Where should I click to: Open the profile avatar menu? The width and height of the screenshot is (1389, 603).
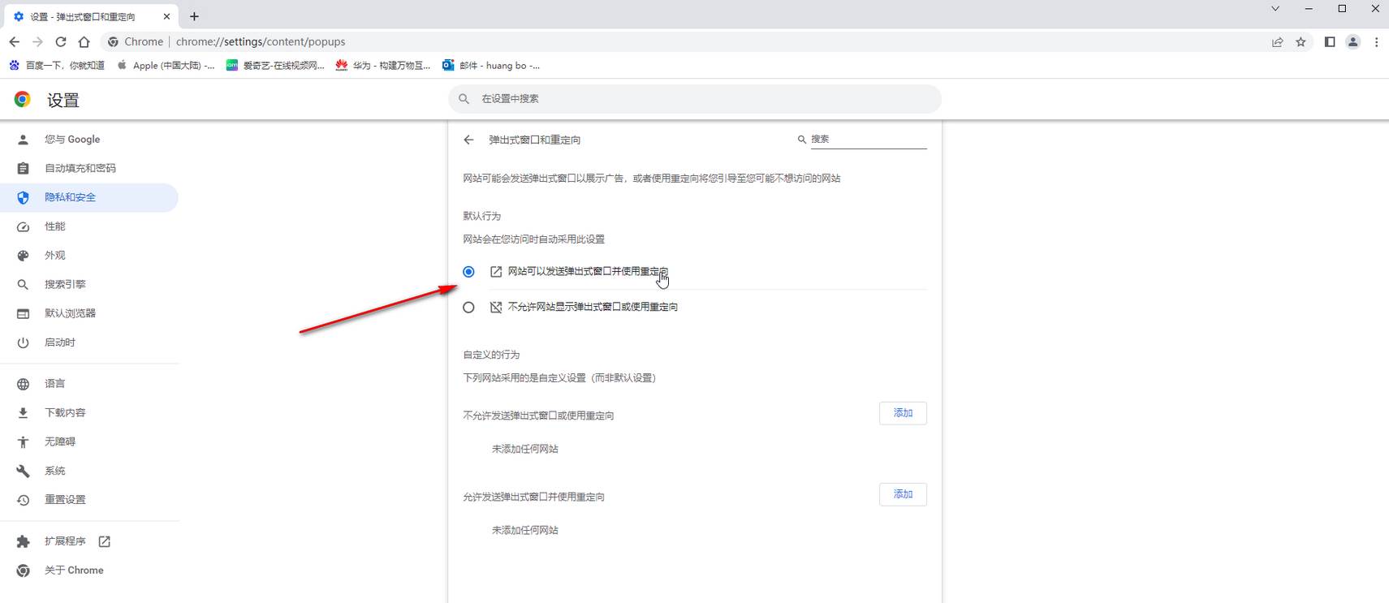click(1352, 41)
